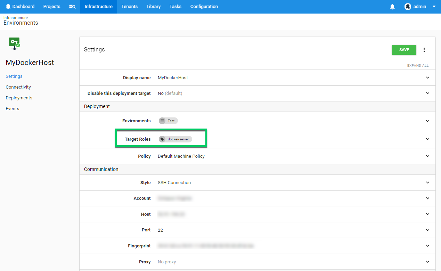Click the Dashboard icon in the navigation bar
Viewport: 441px width, 271px height.
7,7
